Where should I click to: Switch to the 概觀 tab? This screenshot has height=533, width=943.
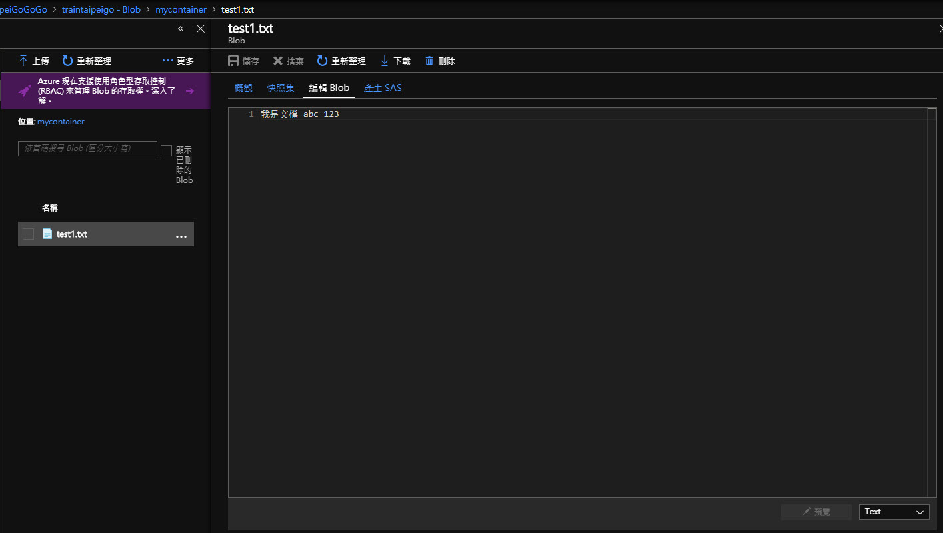click(243, 88)
